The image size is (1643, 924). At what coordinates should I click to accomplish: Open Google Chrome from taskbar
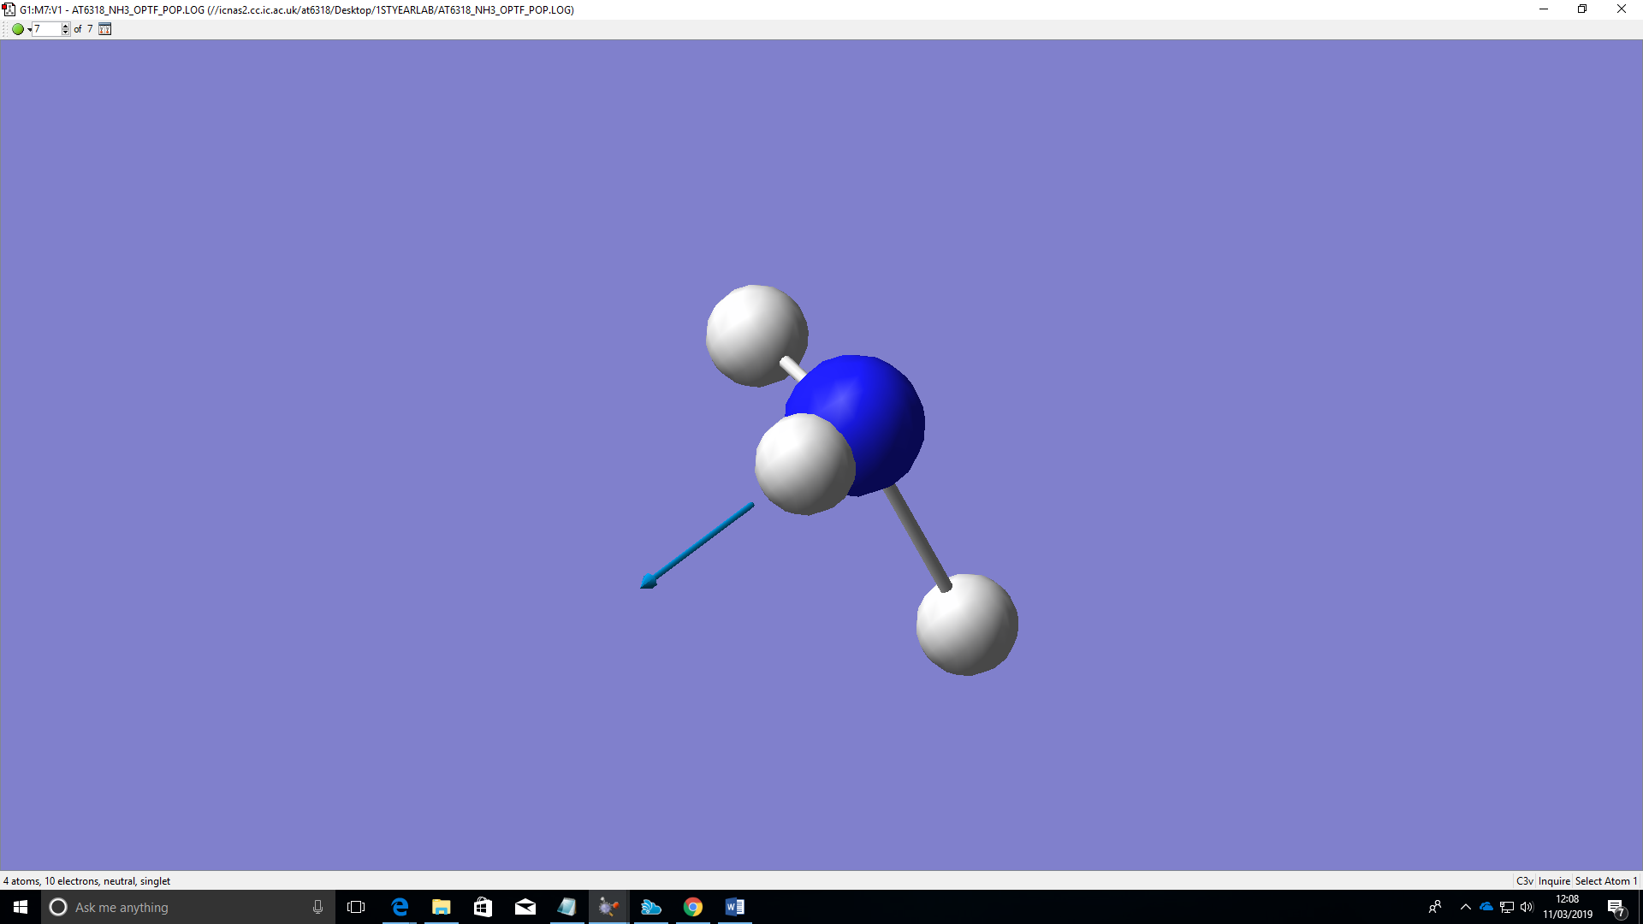(x=693, y=907)
